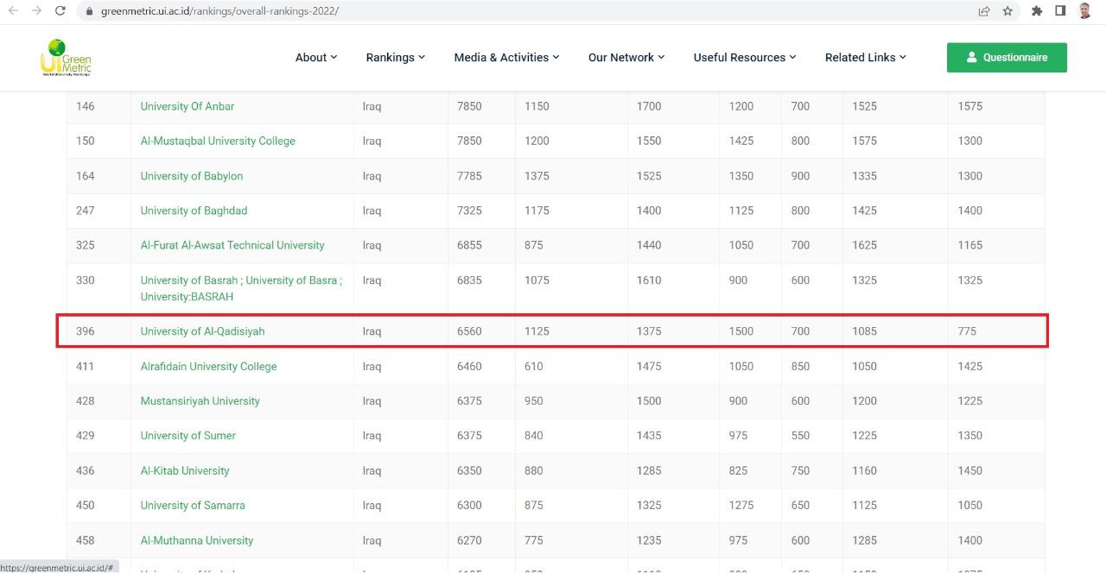1106x573 pixels.
Task: Share this page using the share icon
Action: click(x=984, y=11)
